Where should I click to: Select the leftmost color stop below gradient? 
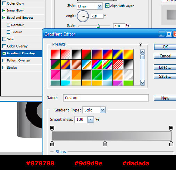(x=52, y=144)
